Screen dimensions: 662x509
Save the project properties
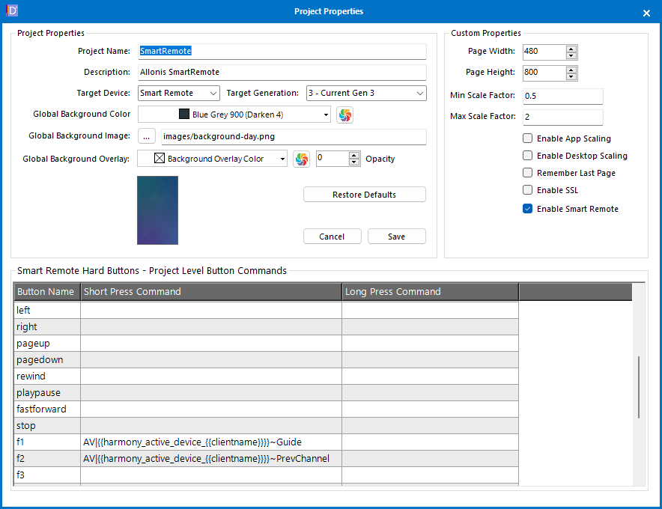click(x=396, y=237)
